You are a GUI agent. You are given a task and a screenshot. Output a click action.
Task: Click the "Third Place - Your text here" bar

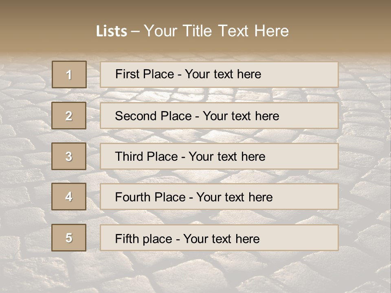pyautogui.click(x=219, y=156)
